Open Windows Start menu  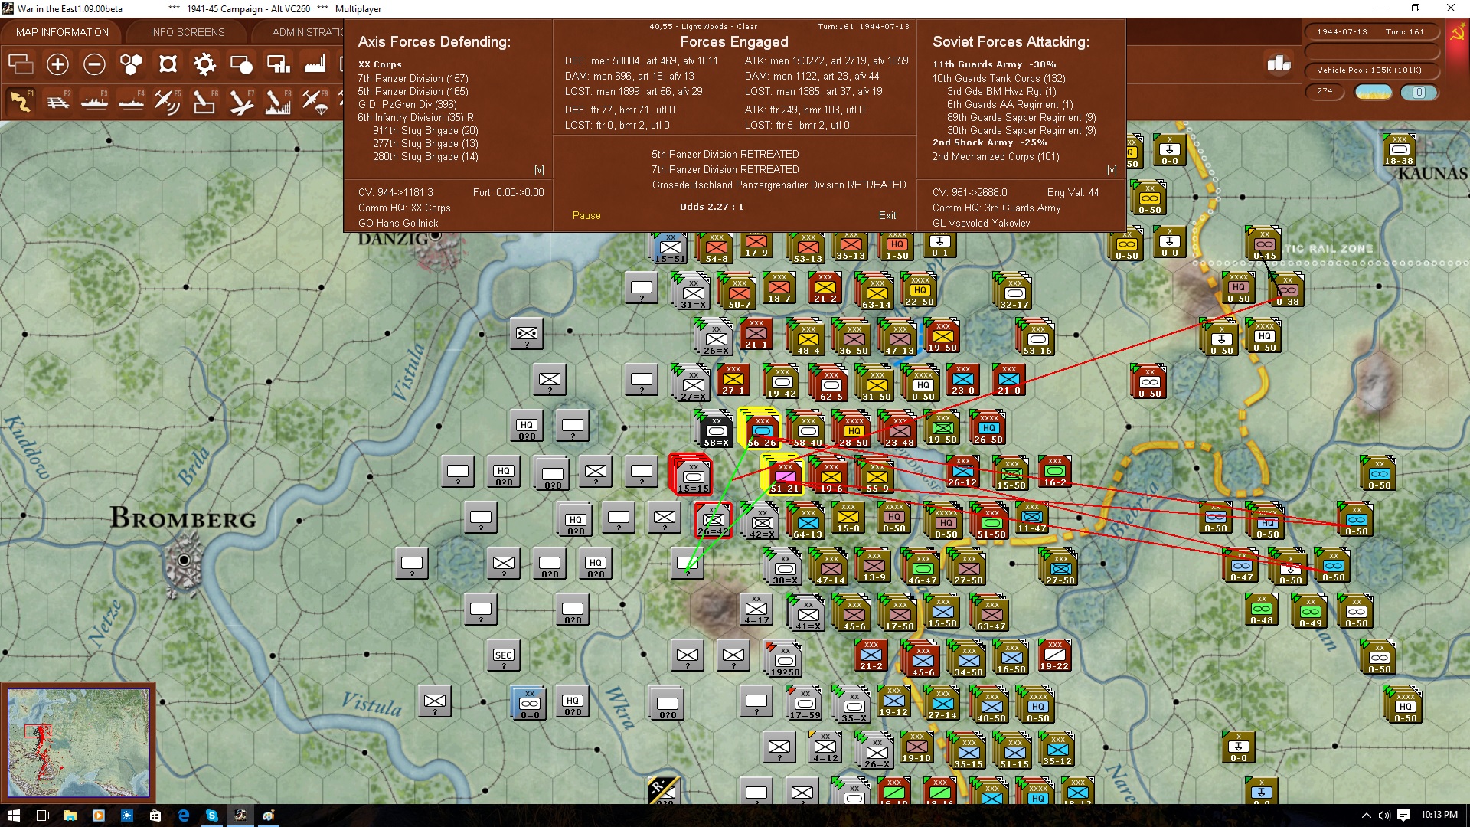coord(13,816)
